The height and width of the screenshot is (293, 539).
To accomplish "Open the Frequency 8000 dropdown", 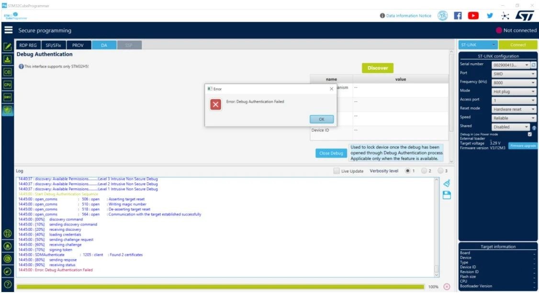I will (x=514, y=83).
